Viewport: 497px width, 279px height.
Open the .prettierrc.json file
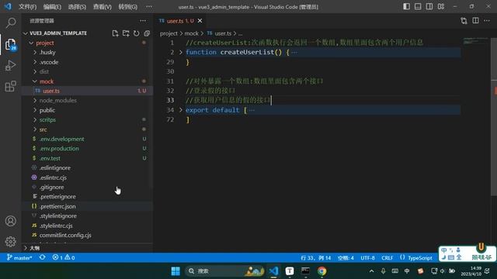tap(87, 206)
